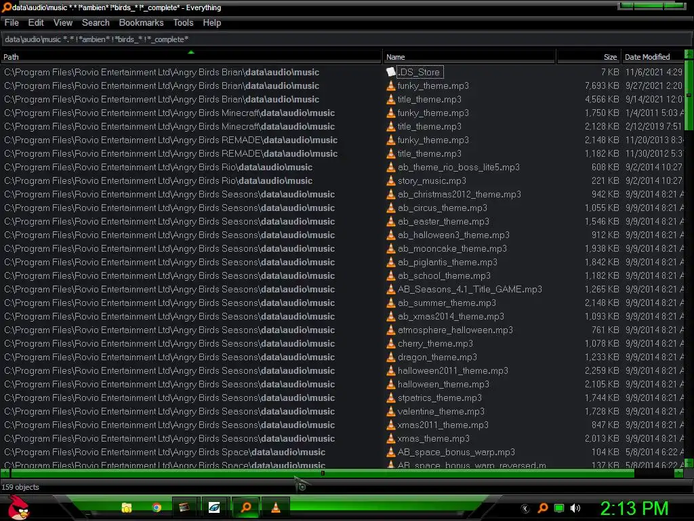This screenshot has width=694, height=521.
Task: Select the ab_xmas2014_theme.mp3 file name
Action: 451,316
